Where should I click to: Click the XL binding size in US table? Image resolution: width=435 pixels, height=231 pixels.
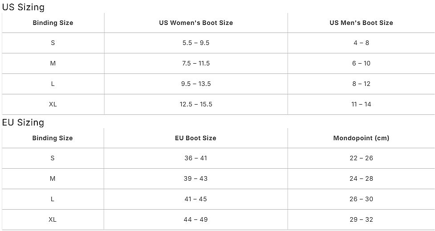53,104
